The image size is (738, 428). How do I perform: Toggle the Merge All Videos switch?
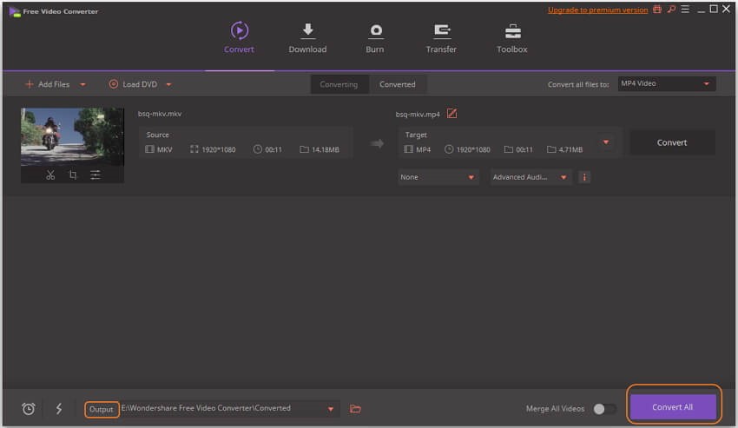(604, 409)
